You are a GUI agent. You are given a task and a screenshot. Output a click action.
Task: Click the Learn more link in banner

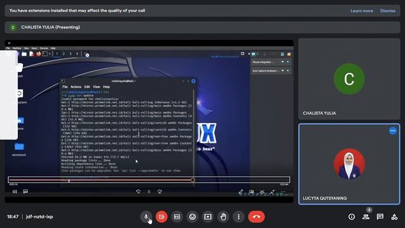click(361, 11)
